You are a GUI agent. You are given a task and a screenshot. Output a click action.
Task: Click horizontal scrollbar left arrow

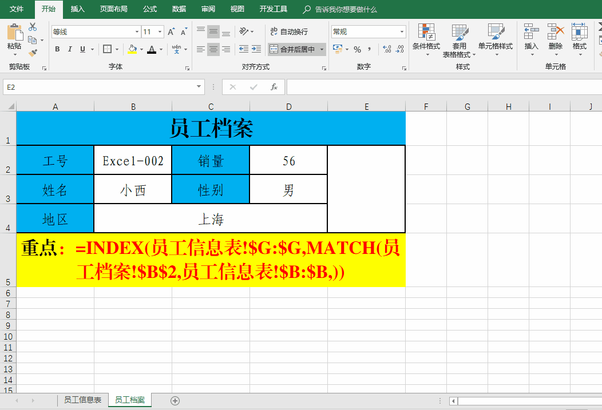click(453, 401)
